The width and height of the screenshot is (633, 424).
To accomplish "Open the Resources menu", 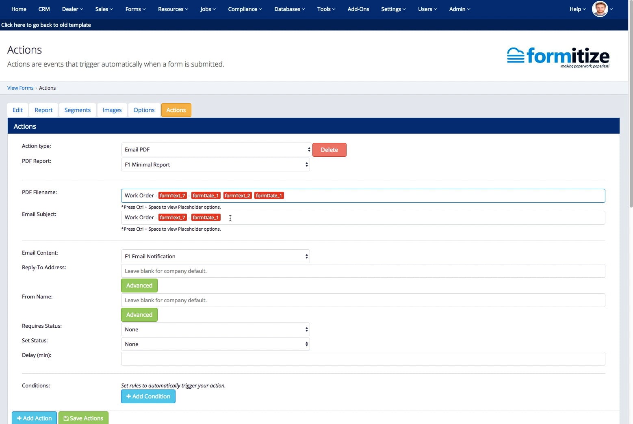I will click(173, 9).
